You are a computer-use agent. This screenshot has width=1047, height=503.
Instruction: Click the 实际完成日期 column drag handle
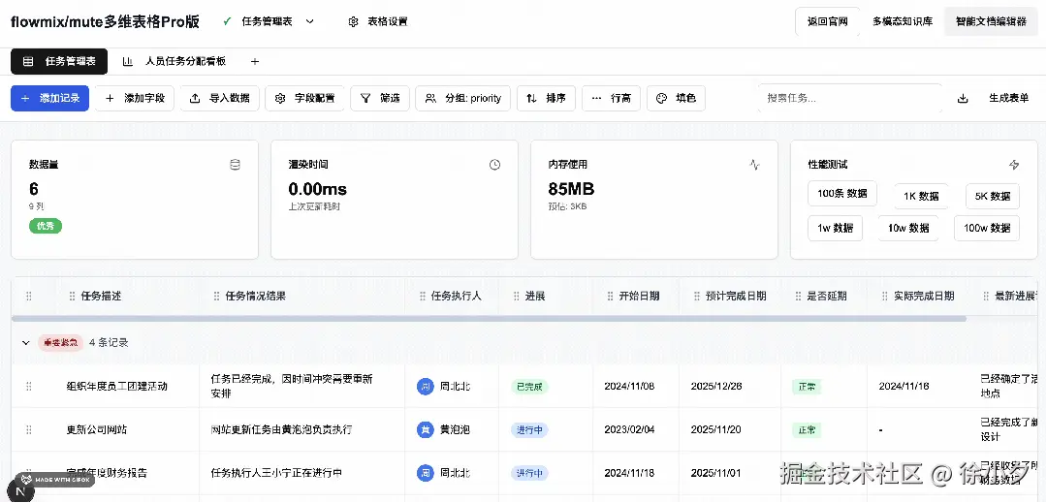tap(885, 297)
